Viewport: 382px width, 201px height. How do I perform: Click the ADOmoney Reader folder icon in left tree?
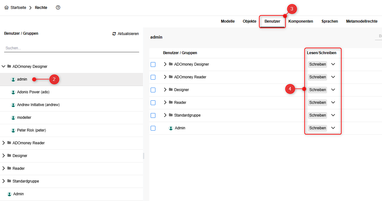coord(9,143)
